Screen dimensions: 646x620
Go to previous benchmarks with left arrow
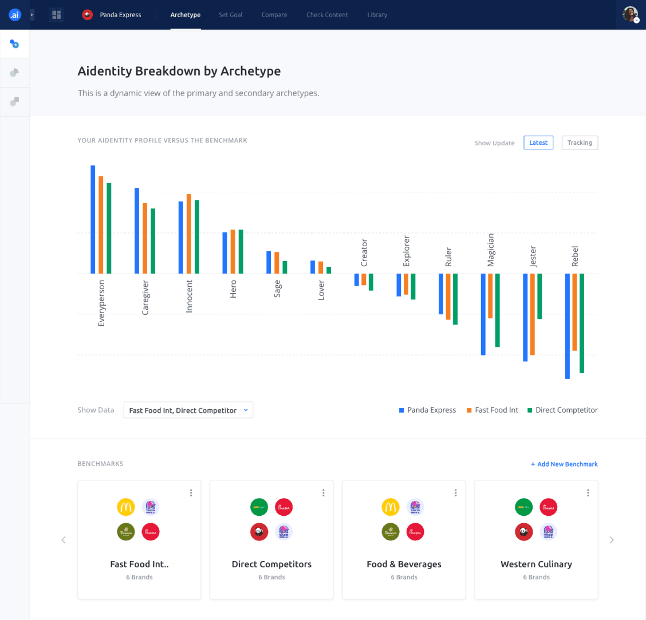pos(64,540)
